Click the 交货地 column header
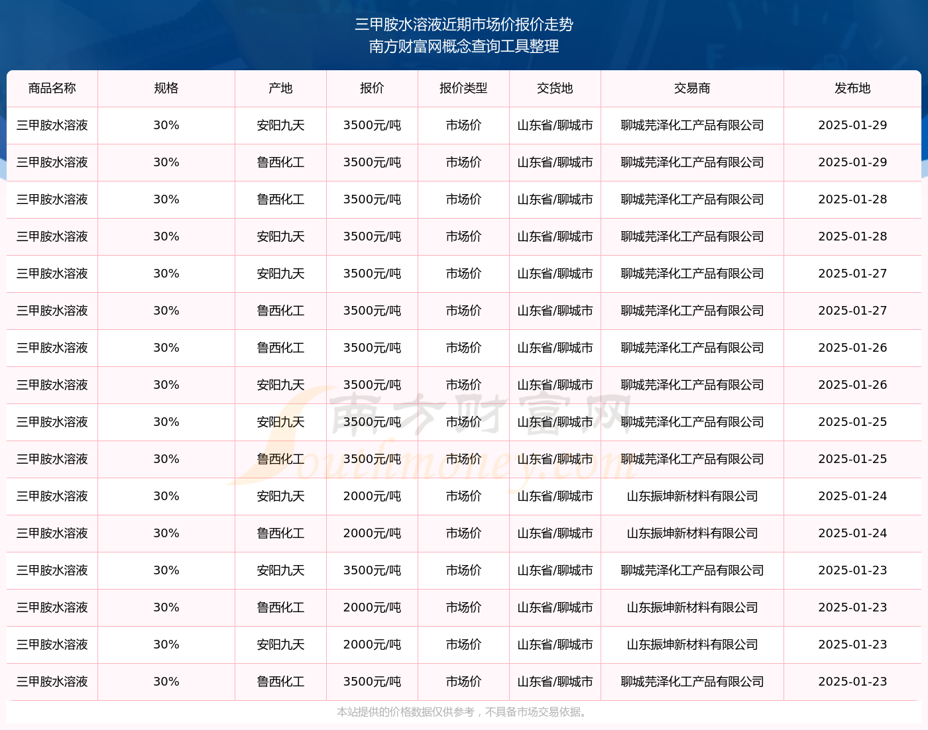The image size is (928, 730). (x=555, y=88)
